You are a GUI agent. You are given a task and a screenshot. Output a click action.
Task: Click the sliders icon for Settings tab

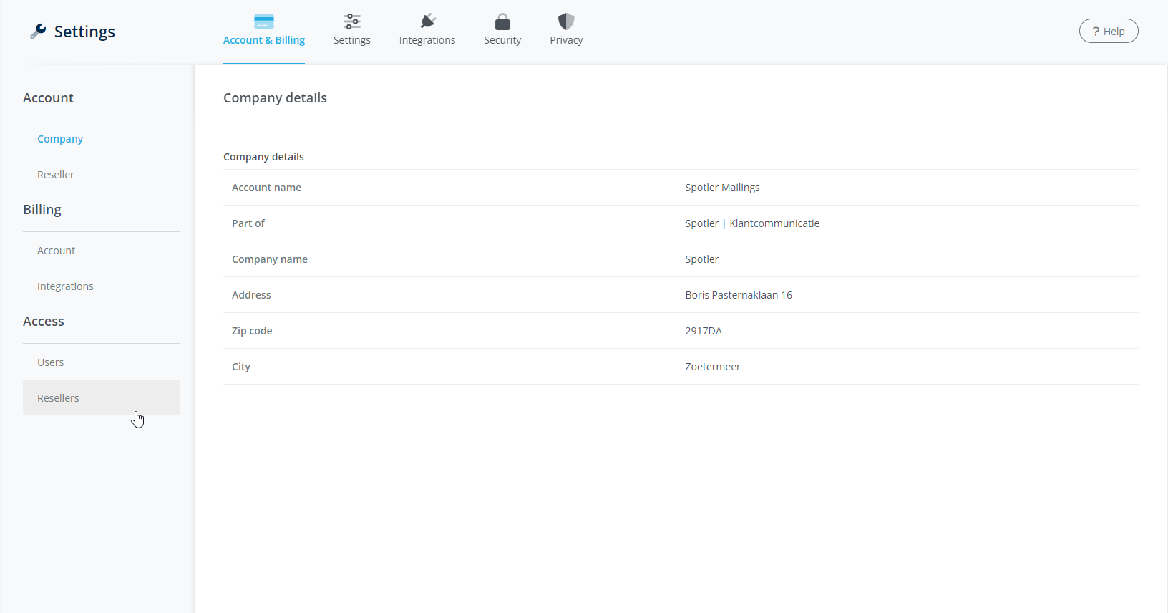351,21
